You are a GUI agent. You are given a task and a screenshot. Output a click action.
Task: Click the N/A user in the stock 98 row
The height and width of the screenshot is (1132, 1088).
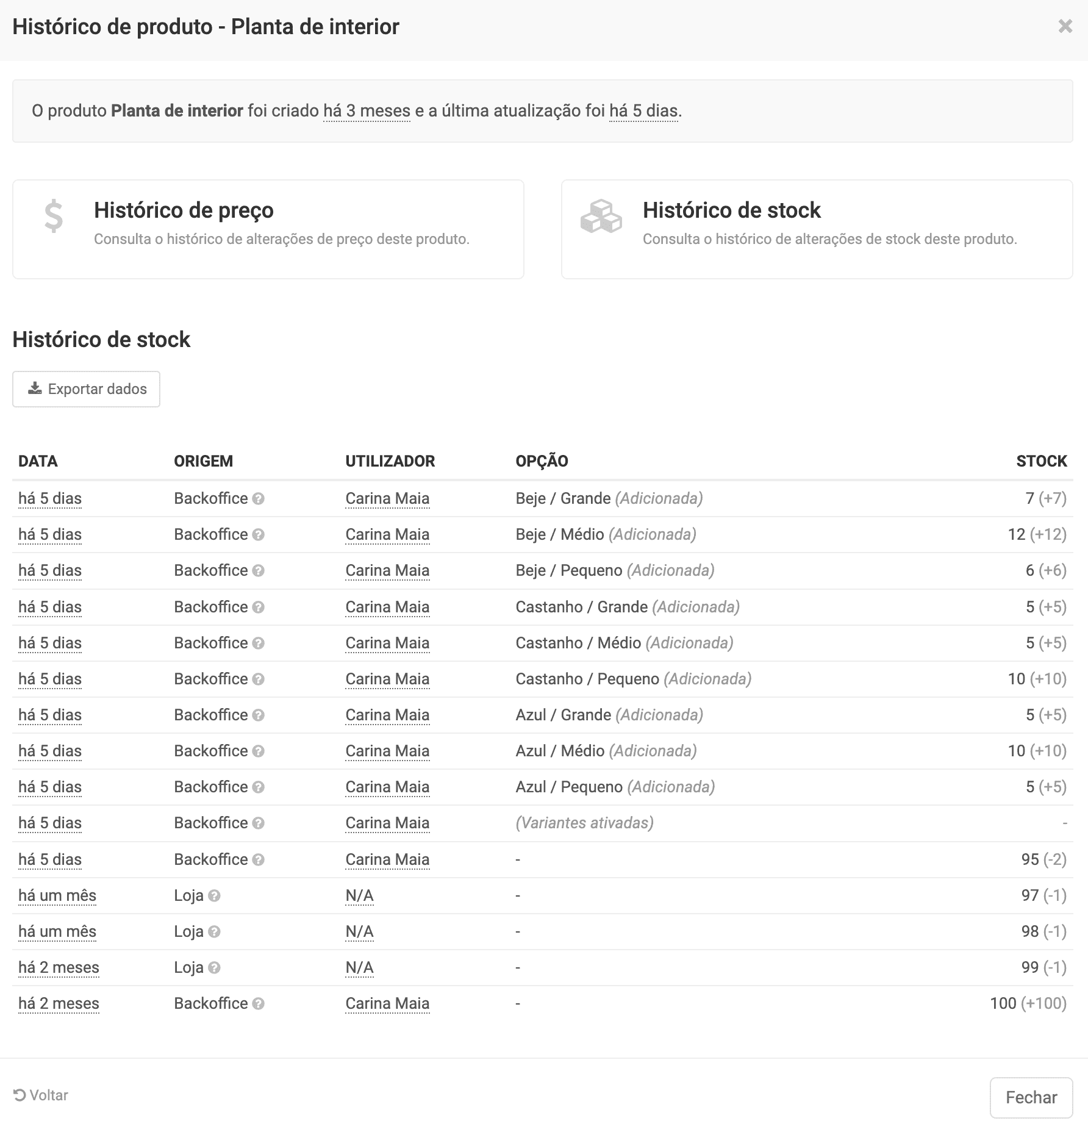(x=359, y=932)
